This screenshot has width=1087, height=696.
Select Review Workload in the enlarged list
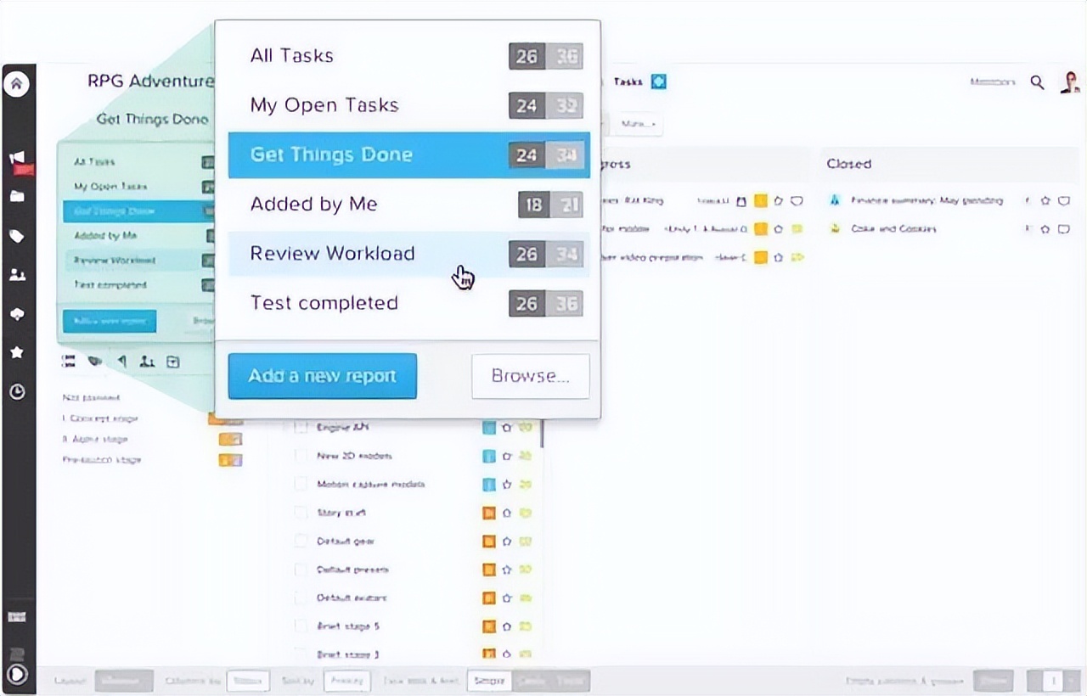[409, 254]
